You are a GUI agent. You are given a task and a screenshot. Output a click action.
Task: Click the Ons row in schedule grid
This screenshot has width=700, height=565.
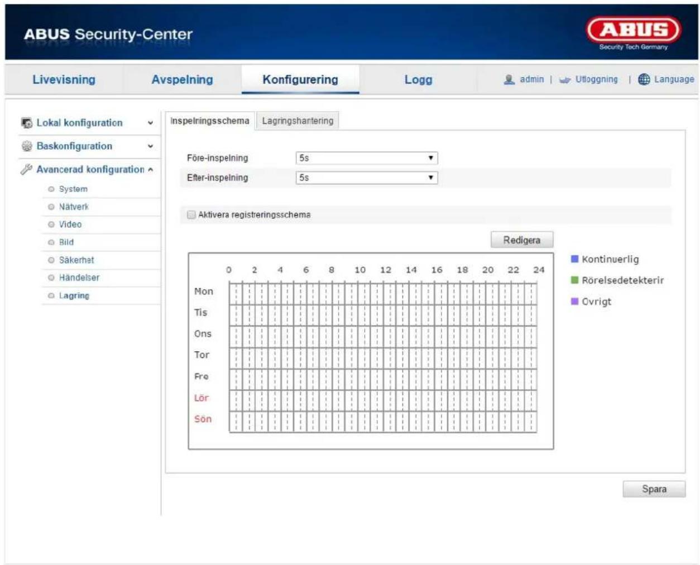click(383, 336)
